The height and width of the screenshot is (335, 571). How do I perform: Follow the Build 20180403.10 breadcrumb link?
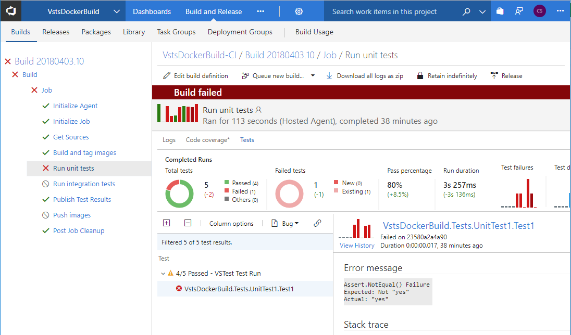[280, 55]
